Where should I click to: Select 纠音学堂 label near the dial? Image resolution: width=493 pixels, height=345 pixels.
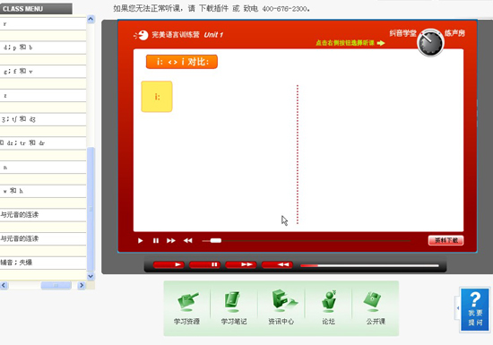tap(402, 33)
